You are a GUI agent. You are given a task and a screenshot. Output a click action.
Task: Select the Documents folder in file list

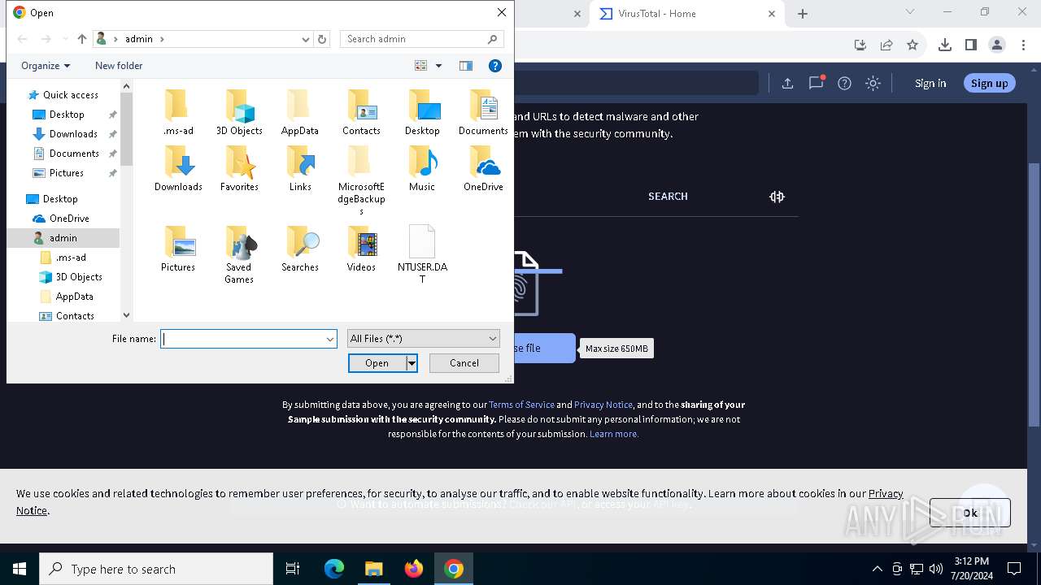pos(483,114)
